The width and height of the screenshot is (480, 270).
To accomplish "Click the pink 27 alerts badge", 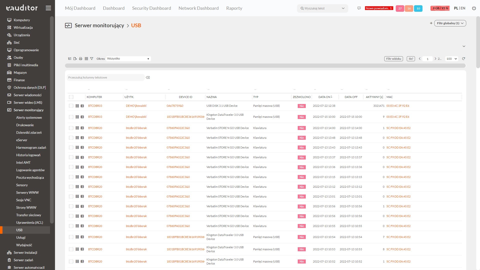I will (x=400, y=8).
